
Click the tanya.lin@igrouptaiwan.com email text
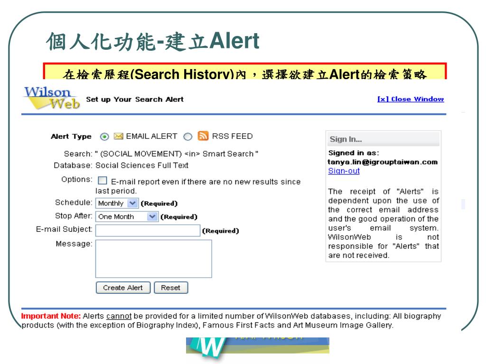point(383,162)
